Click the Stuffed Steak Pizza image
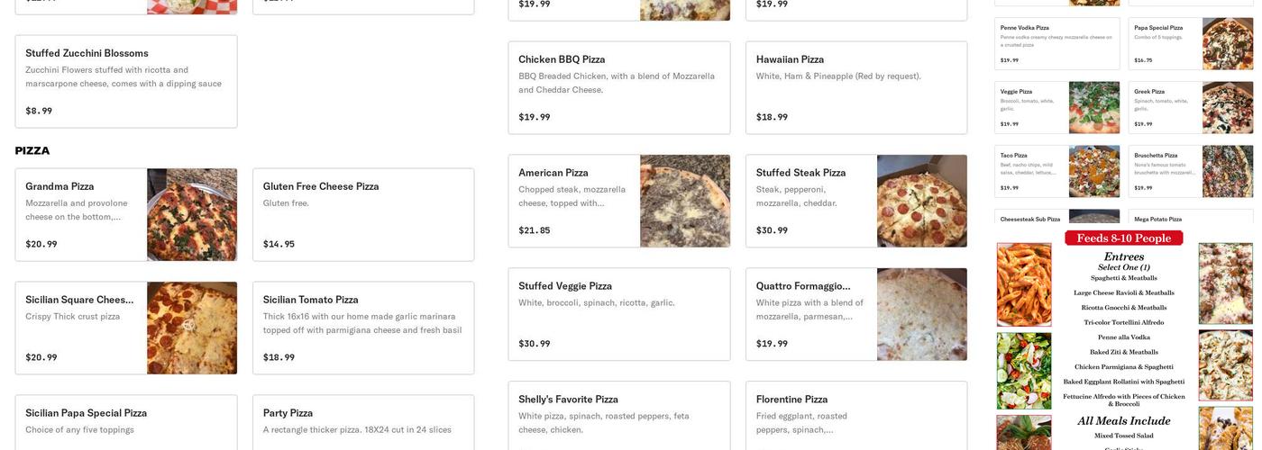This screenshot has width=1262, height=450. click(x=922, y=202)
